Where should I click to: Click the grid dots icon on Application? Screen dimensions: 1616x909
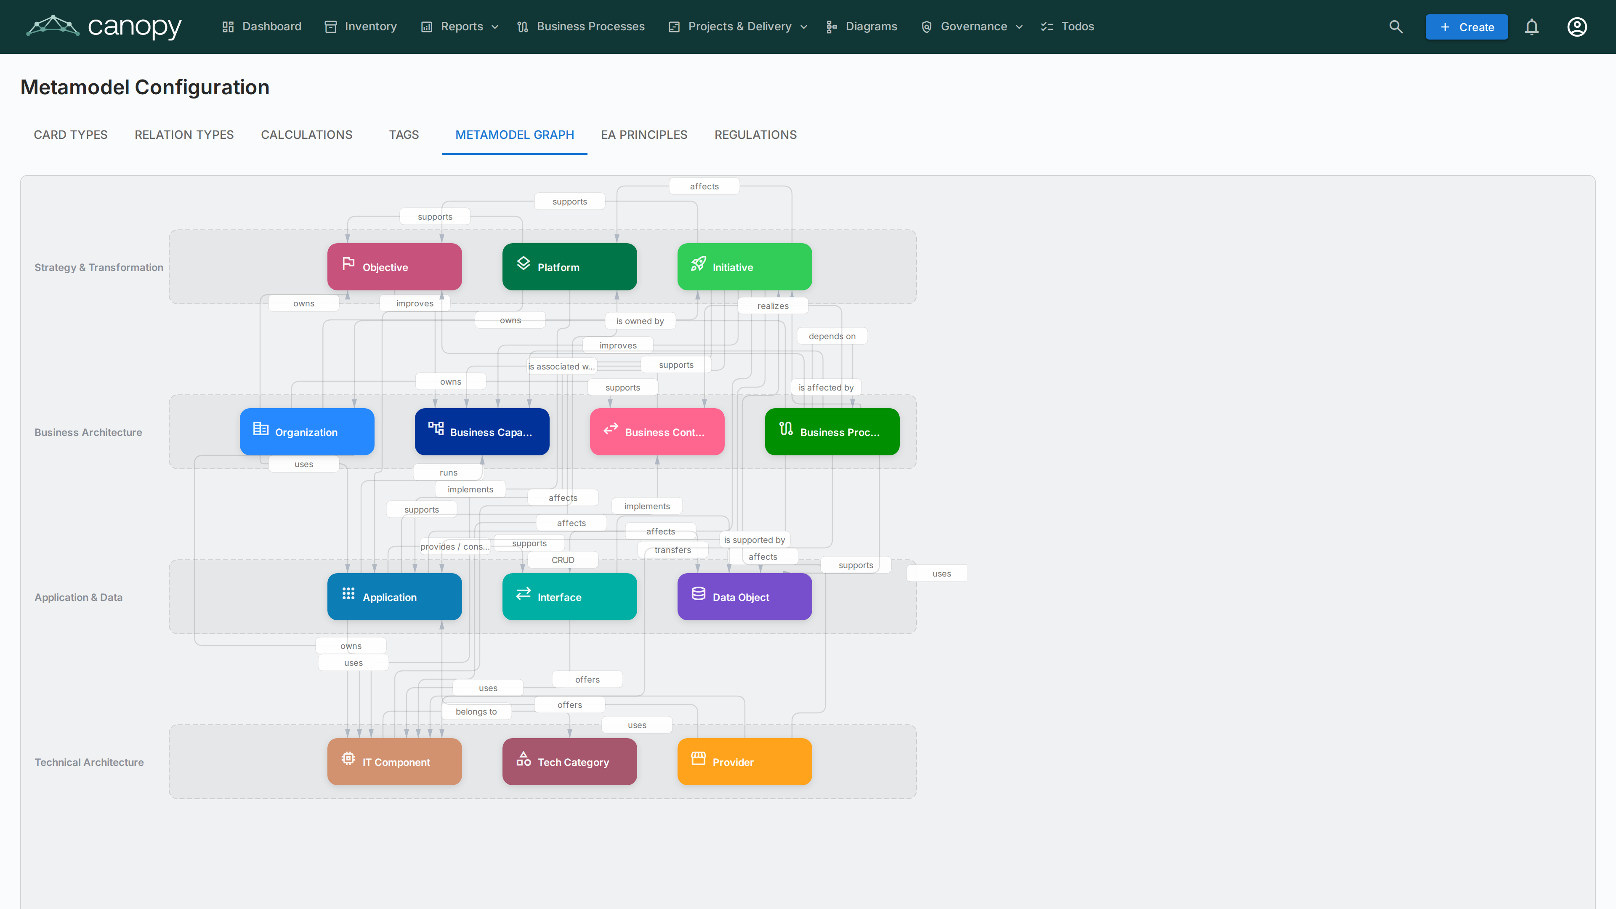coord(349,593)
